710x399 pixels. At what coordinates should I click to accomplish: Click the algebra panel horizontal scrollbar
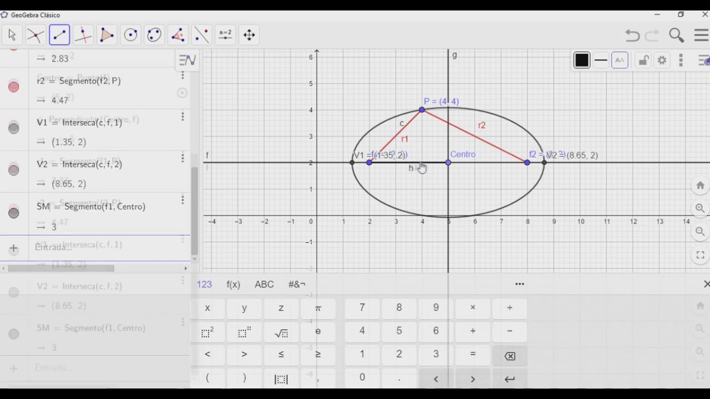tap(61, 268)
